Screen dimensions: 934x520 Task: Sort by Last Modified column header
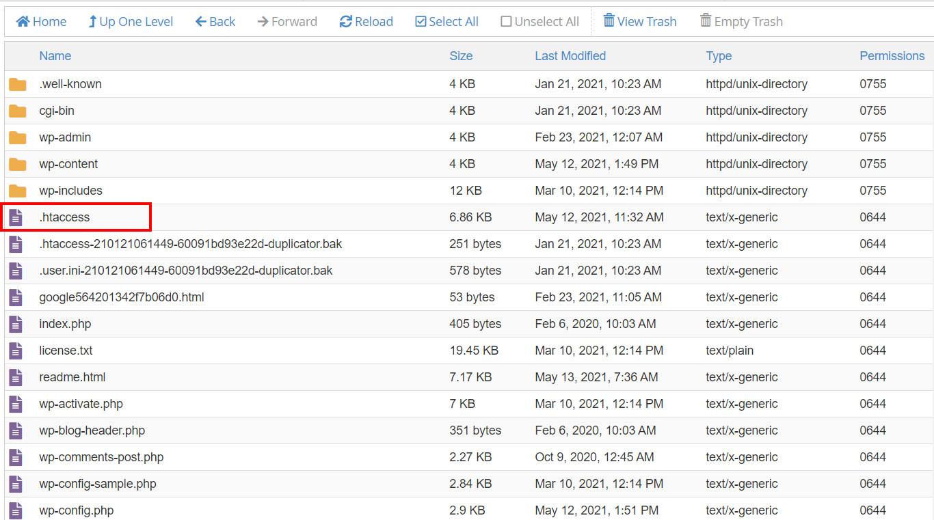(570, 56)
